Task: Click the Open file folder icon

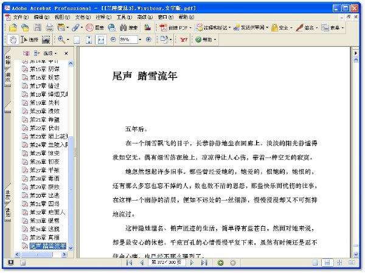Action: pyautogui.click(x=13, y=28)
